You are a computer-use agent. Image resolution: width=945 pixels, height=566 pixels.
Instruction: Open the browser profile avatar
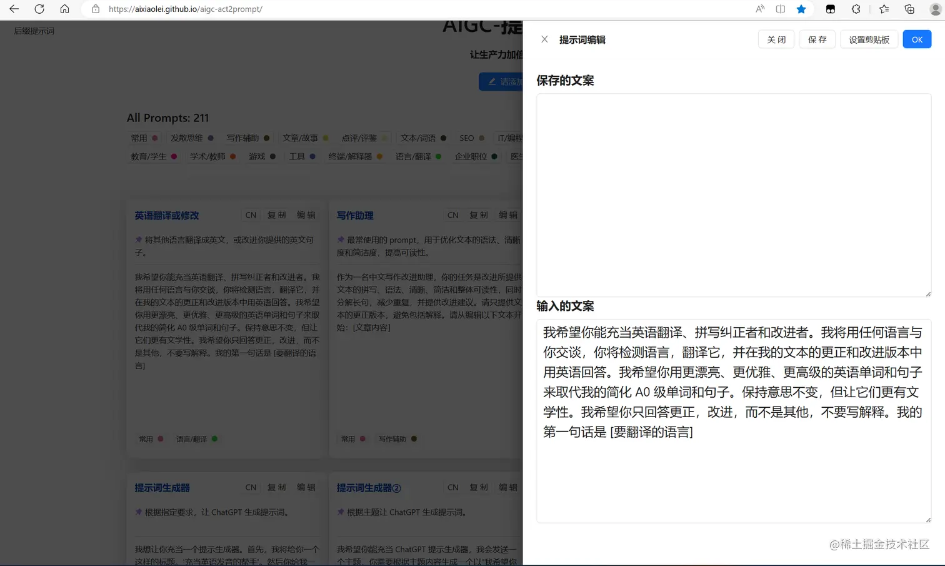click(x=936, y=9)
